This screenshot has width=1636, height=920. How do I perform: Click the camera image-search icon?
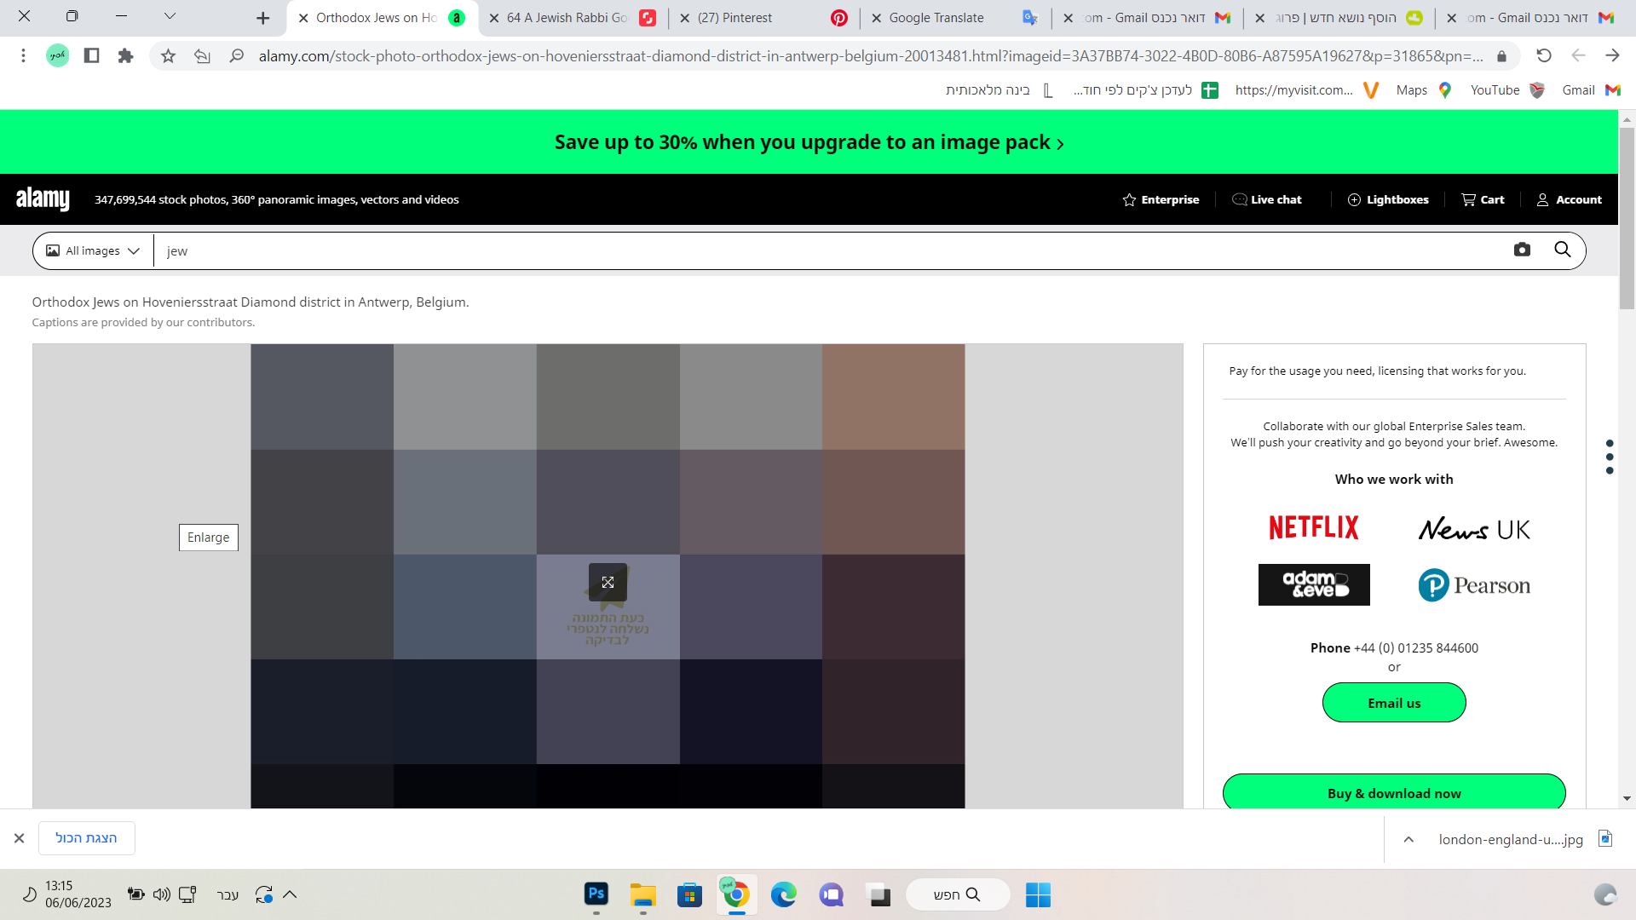1522,250
